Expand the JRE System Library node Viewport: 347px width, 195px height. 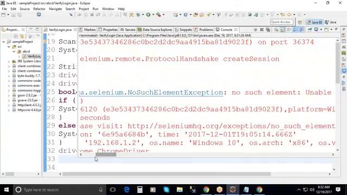click(x=9, y=61)
